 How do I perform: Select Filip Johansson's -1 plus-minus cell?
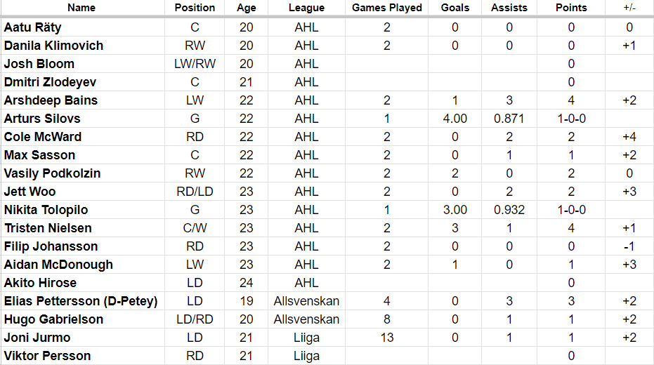pyautogui.click(x=629, y=246)
